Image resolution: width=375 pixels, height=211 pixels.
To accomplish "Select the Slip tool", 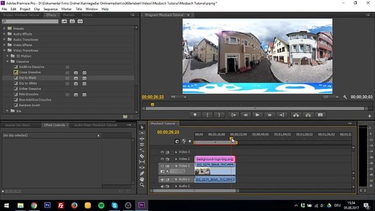I will [142, 162].
